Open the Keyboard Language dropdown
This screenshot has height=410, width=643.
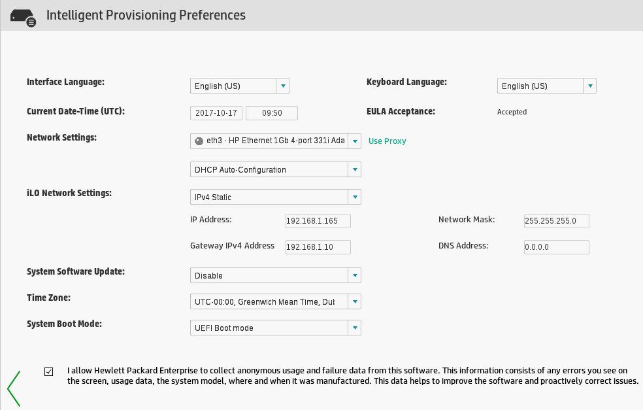click(x=547, y=86)
